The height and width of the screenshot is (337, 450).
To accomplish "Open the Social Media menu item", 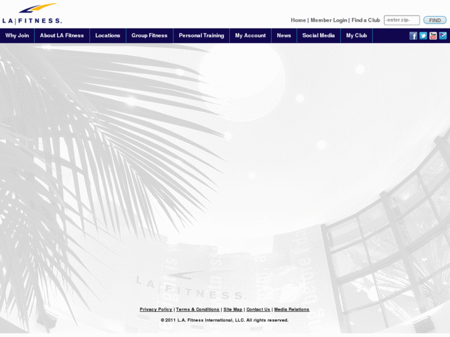I will pos(319,36).
